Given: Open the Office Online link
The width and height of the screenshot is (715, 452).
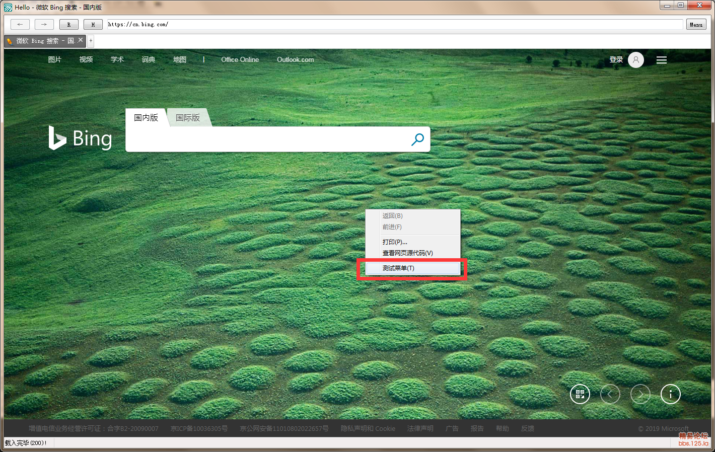Looking at the screenshot, I should [240, 59].
